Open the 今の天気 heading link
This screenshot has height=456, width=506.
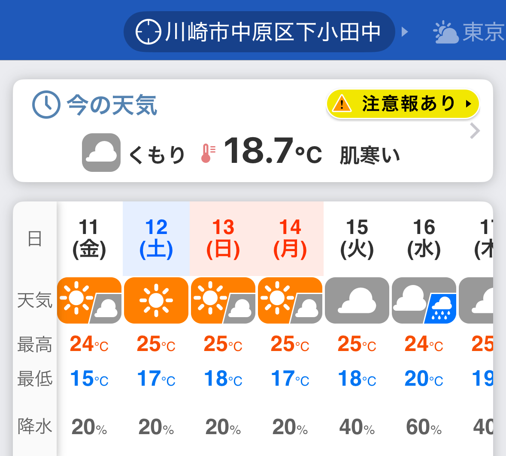112,105
